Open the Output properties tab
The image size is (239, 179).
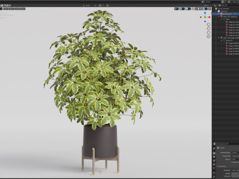(214, 157)
